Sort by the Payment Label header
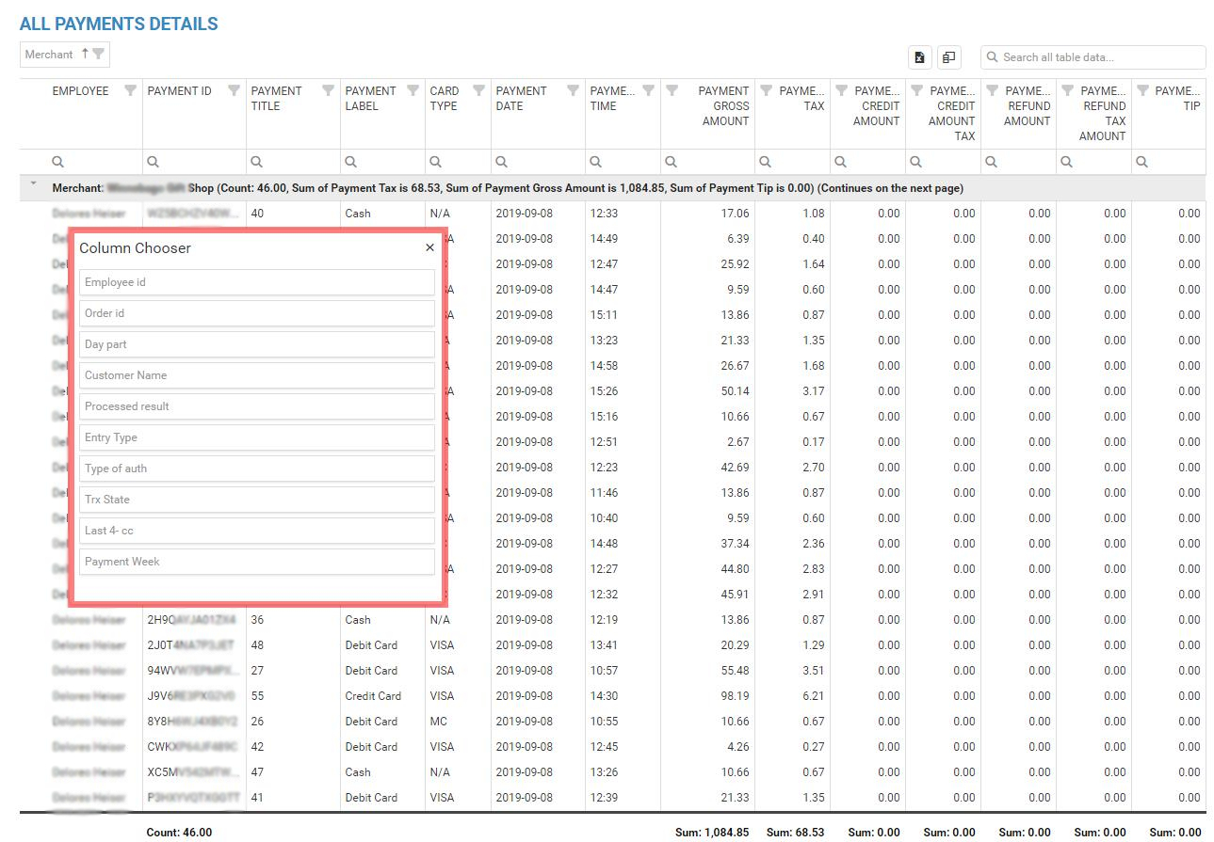This screenshot has width=1214, height=842. tap(370, 99)
